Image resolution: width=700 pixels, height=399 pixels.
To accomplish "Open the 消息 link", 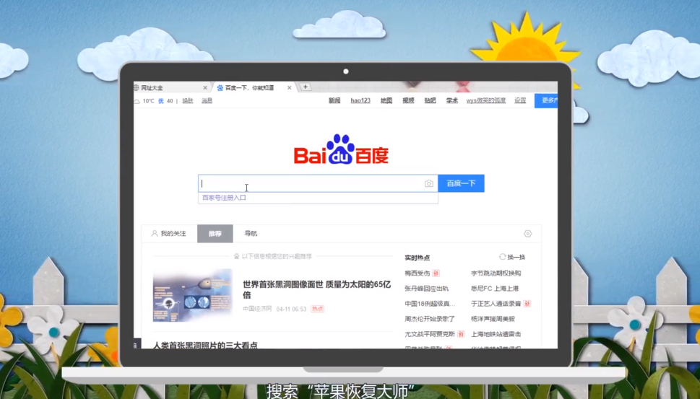I will [207, 101].
